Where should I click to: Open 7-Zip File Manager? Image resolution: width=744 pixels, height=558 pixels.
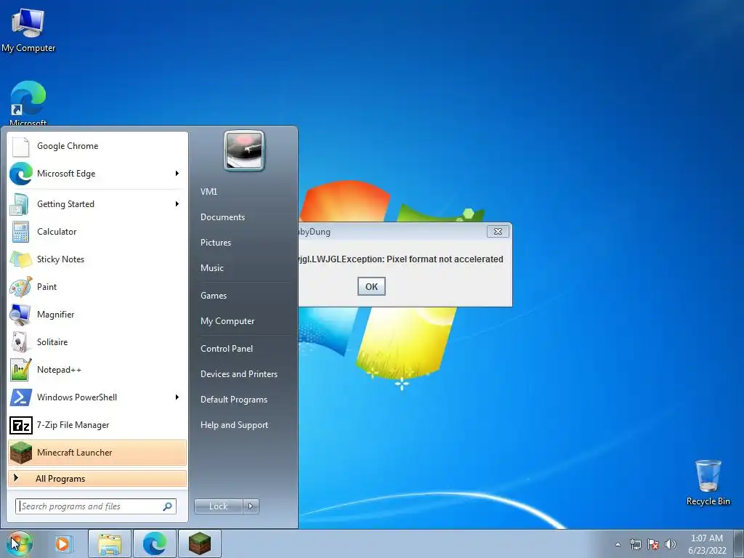click(x=97, y=425)
